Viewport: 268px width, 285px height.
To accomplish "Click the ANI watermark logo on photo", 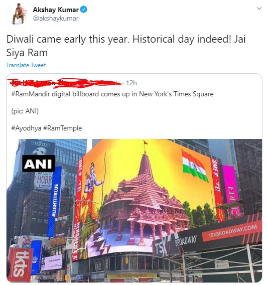I will click(x=39, y=164).
